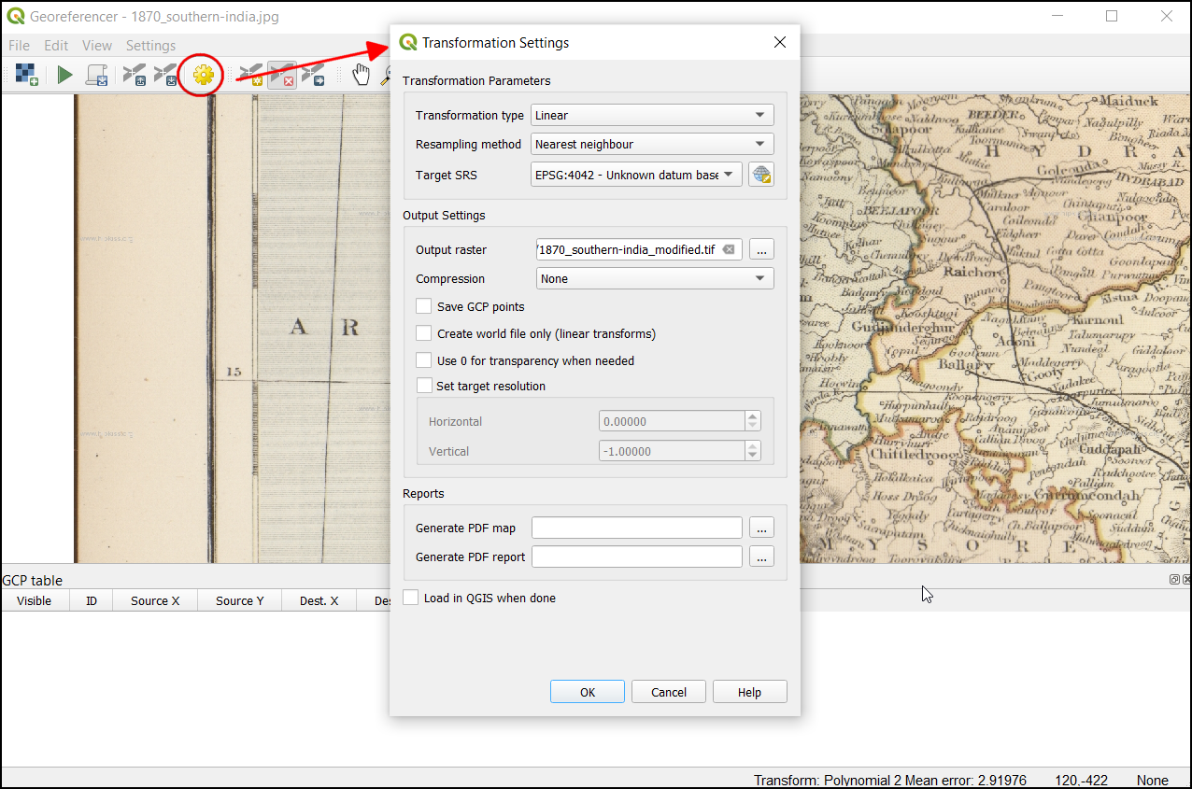Click the Source Y column header
1192x789 pixels.
point(240,600)
